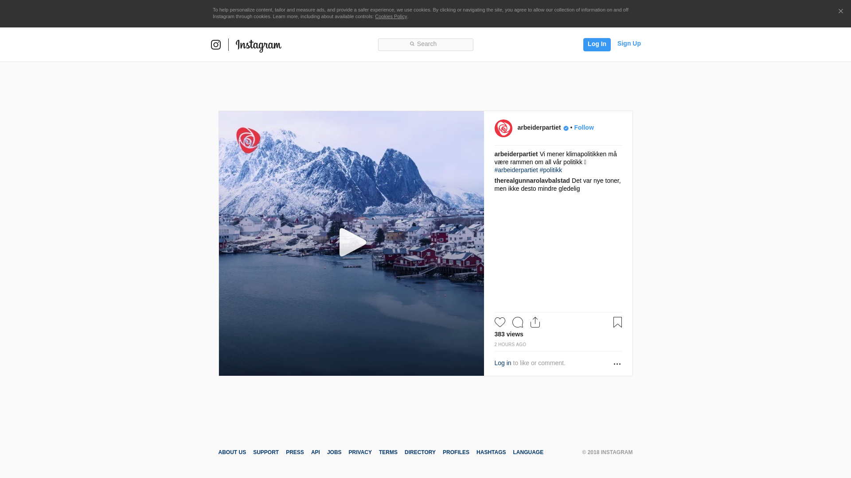Dismiss the cookie notice banner
This screenshot has height=478, width=851.
[x=840, y=11]
